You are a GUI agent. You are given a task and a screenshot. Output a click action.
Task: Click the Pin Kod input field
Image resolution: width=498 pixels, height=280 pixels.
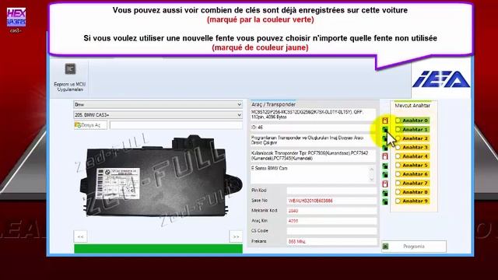click(x=332, y=191)
